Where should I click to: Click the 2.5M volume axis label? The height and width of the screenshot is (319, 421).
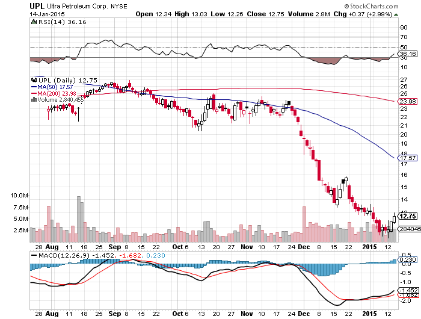point(21,231)
